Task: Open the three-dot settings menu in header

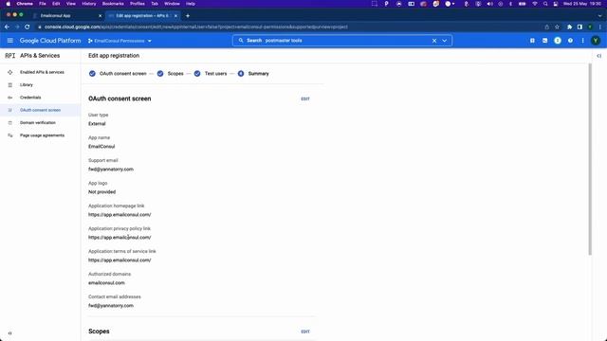Action: coord(582,41)
